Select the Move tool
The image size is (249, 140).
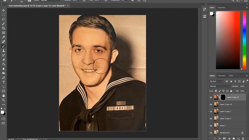tap(4, 10)
